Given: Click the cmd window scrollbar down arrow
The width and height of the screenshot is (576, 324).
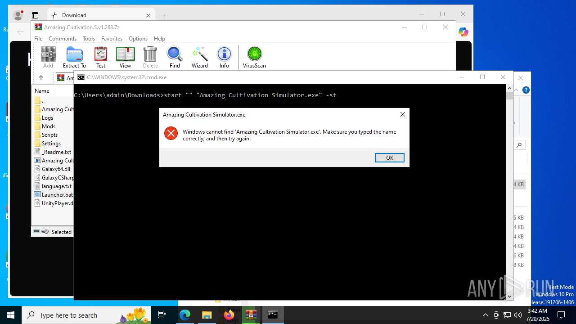Looking at the screenshot, I should pyautogui.click(x=509, y=296).
